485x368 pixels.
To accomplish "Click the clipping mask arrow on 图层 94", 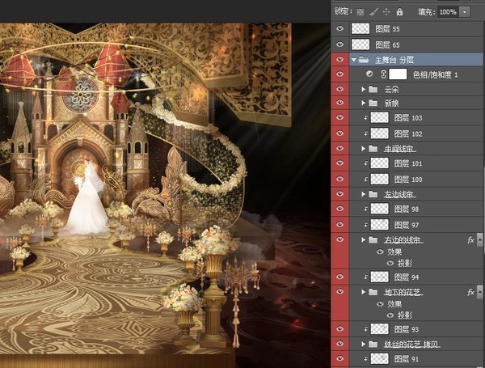I will click(x=366, y=277).
